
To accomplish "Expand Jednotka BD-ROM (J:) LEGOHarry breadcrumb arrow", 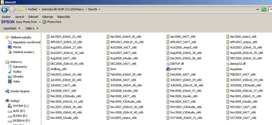I will coord(86,9).
